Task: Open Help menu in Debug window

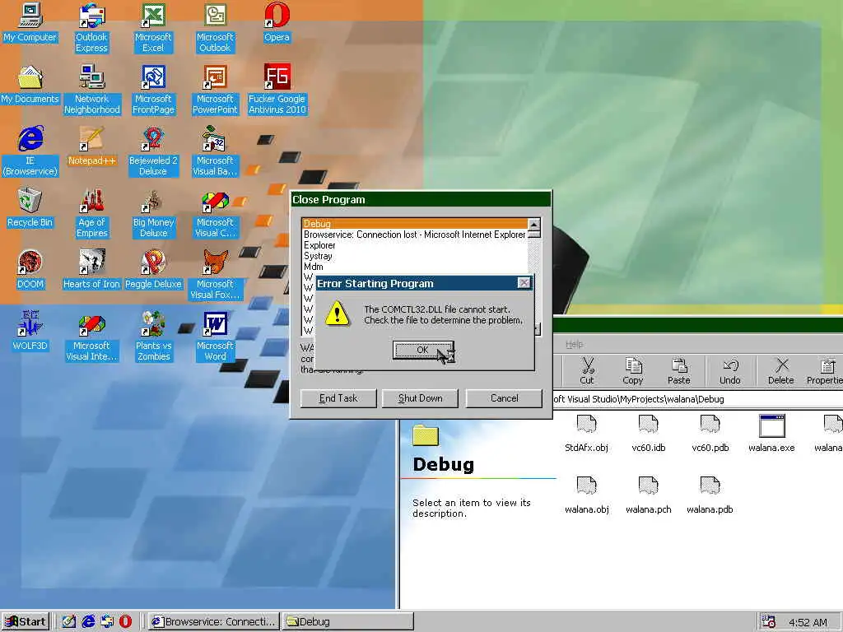Action: click(x=574, y=344)
